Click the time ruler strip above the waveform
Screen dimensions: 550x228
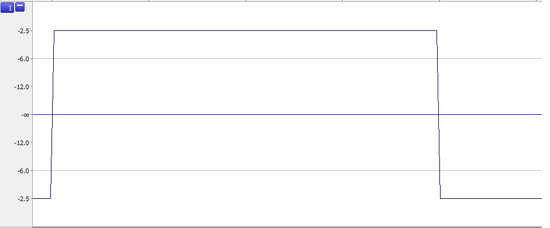pos(288,1)
